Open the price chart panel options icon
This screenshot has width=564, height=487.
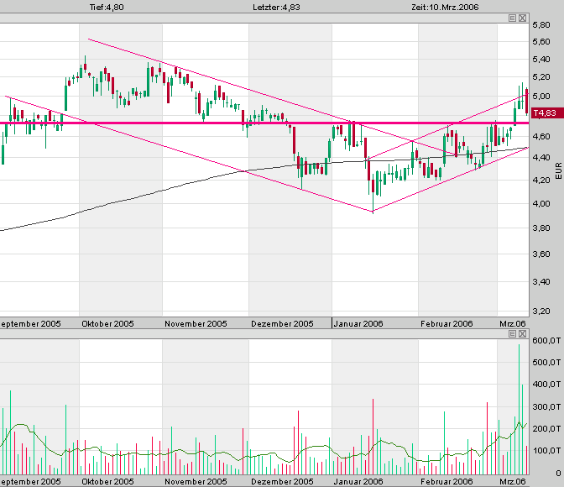point(512,18)
